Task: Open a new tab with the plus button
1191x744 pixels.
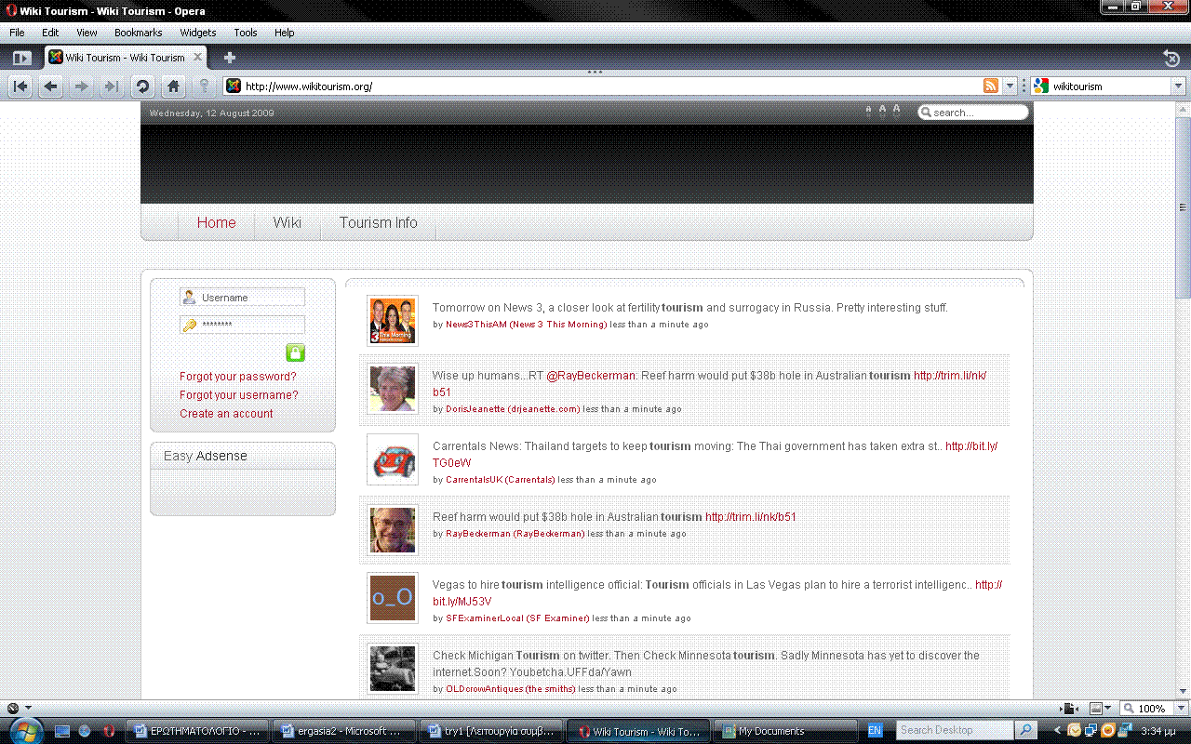Action: pyautogui.click(x=230, y=58)
